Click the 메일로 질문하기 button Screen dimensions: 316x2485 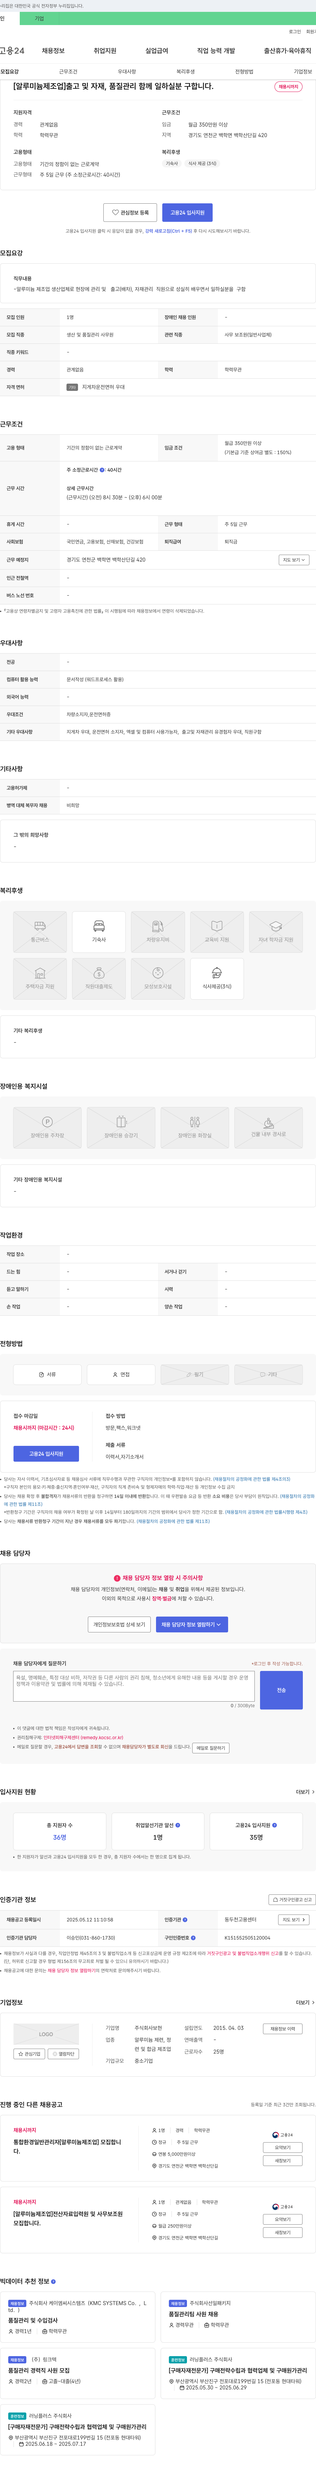pyautogui.click(x=211, y=1748)
